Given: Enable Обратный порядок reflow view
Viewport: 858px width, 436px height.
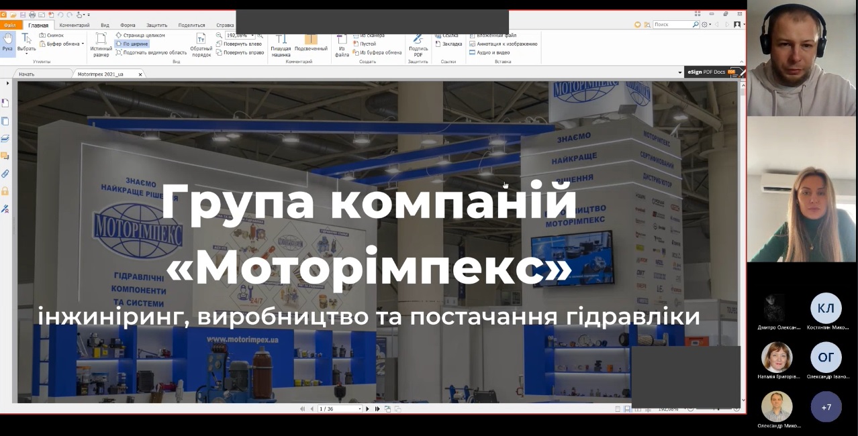Looking at the screenshot, I should (x=201, y=44).
